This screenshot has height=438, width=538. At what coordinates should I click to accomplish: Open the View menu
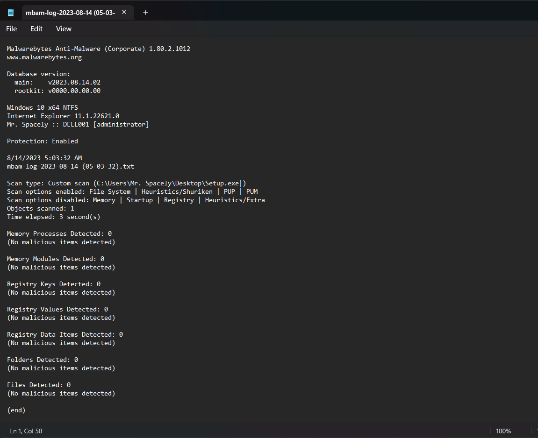pyautogui.click(x=64, y=29)
